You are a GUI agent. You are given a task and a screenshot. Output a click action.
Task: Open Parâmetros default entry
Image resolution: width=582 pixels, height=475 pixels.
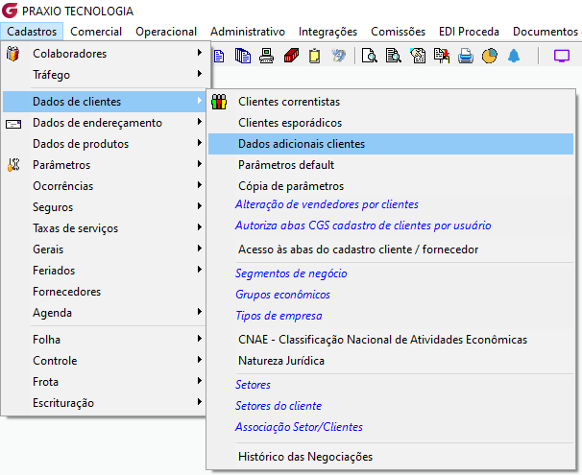(391, 165)
